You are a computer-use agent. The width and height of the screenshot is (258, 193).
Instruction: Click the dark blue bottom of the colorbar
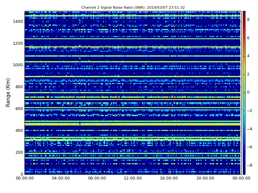(244, 170)
